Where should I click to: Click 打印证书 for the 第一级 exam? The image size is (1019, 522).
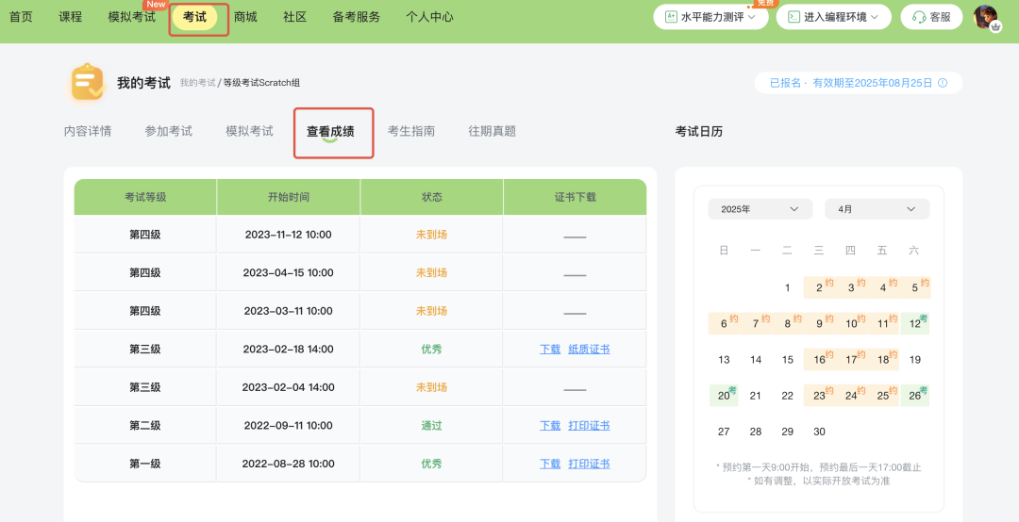pyautogui.click(x=589, y=464)
